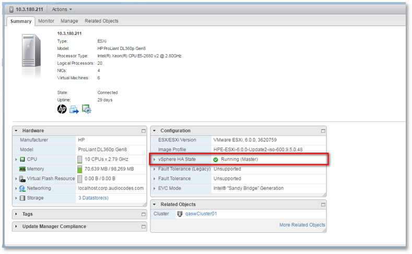This screenshot has height=254, width=412.
Task: Click the Memory usage bar indicator
Action: click(x=80, y=169)
